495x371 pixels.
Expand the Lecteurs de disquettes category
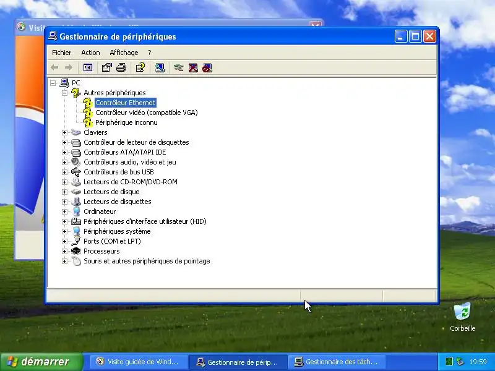[65, 202]
